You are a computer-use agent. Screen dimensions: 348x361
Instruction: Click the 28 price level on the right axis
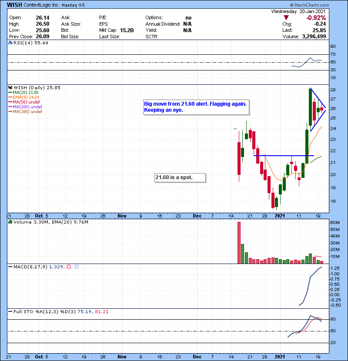pos(333,90)
